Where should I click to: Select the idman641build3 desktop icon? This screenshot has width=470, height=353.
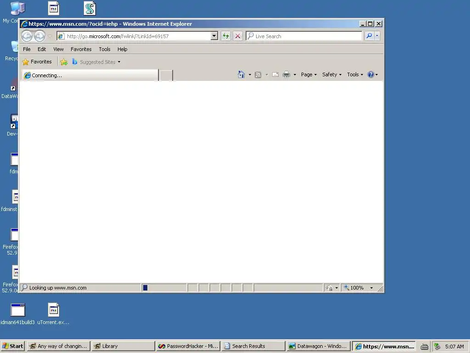click(18, 314)
